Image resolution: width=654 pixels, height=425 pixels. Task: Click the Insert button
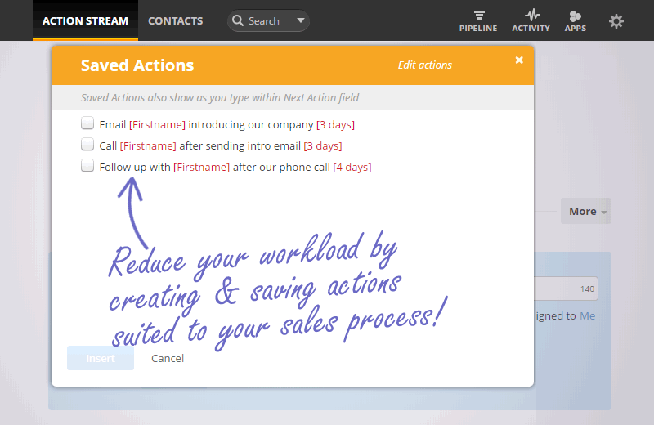(101, 358)
